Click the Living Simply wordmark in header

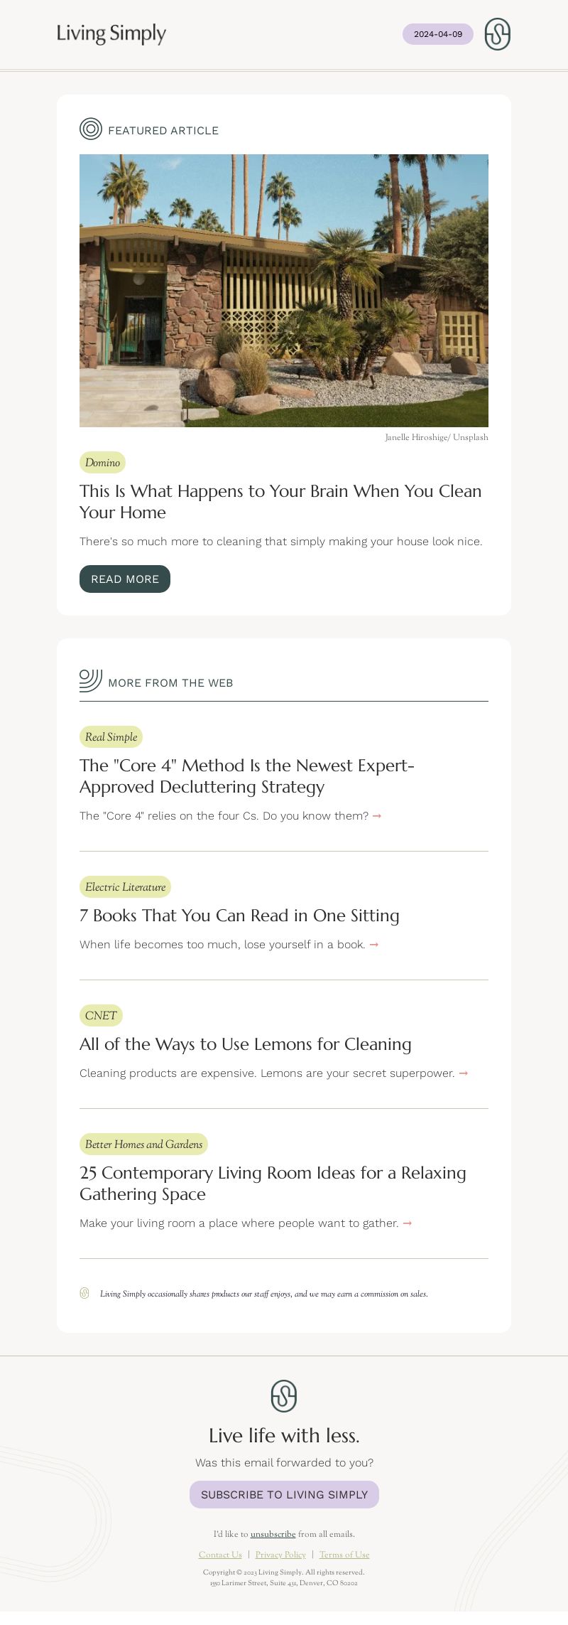click(x=111, y=33)
